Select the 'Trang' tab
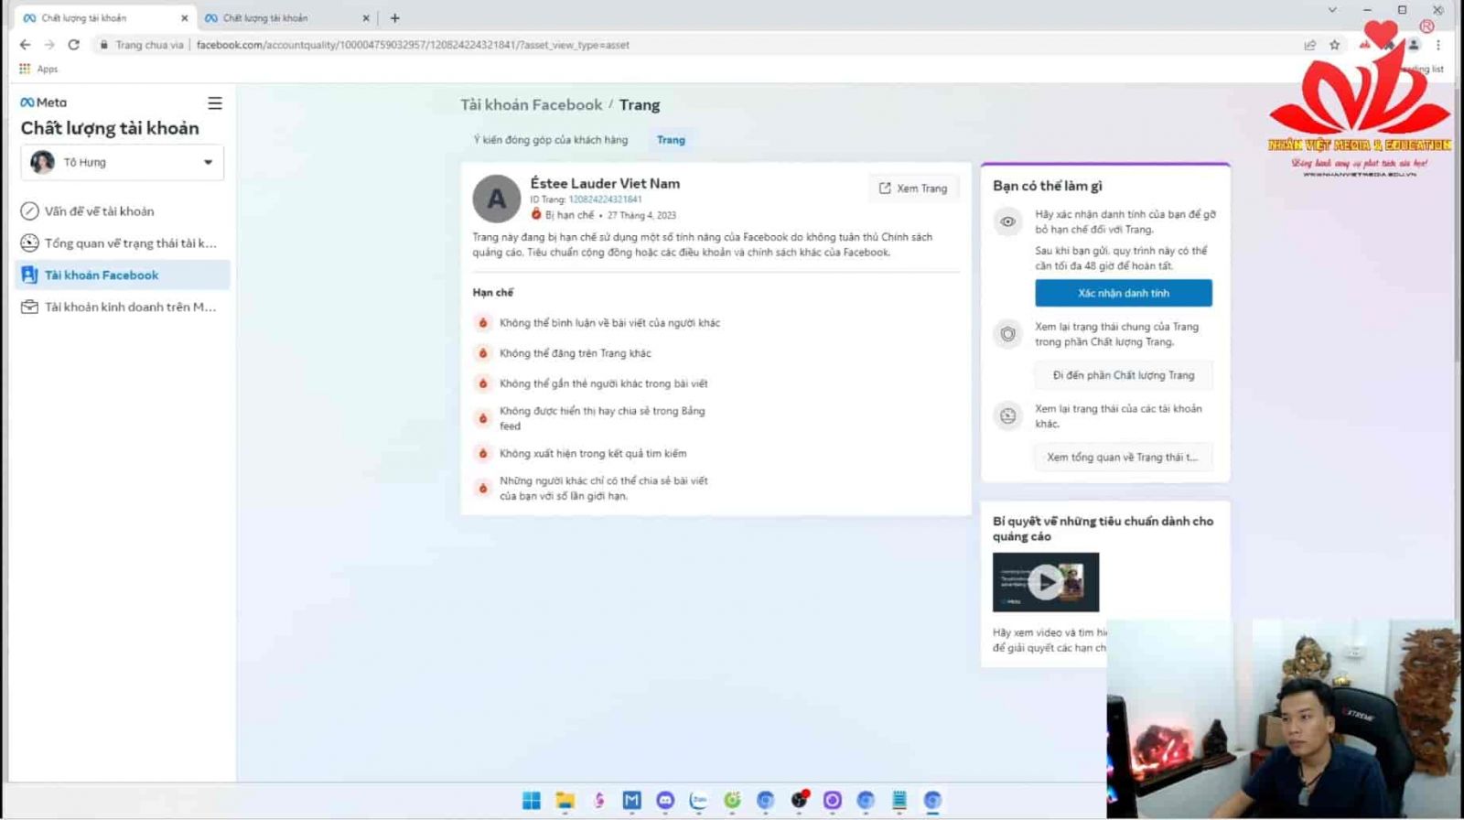 coord(671,140)
